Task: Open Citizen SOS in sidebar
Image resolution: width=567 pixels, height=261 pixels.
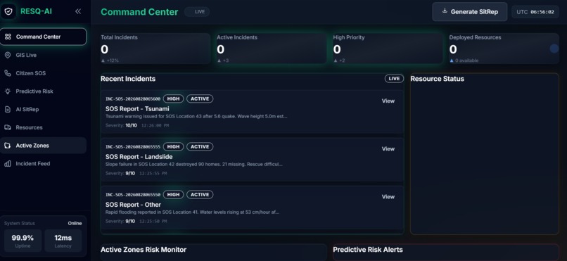Action: coord(44,73)
